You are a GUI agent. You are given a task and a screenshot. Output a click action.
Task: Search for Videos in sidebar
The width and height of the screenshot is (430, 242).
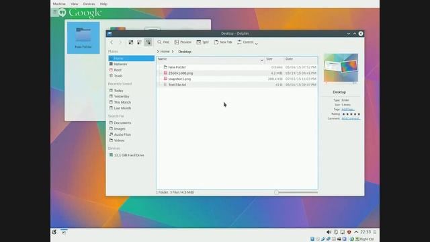[132, 140]
